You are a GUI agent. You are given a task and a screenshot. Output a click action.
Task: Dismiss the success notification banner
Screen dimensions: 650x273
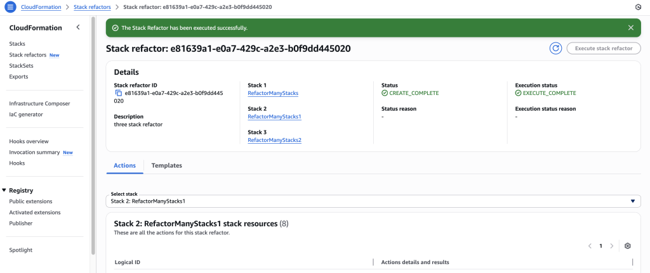(x=630, y=28)
